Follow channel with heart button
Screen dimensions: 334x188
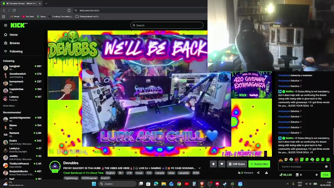[x=222, y=164]
